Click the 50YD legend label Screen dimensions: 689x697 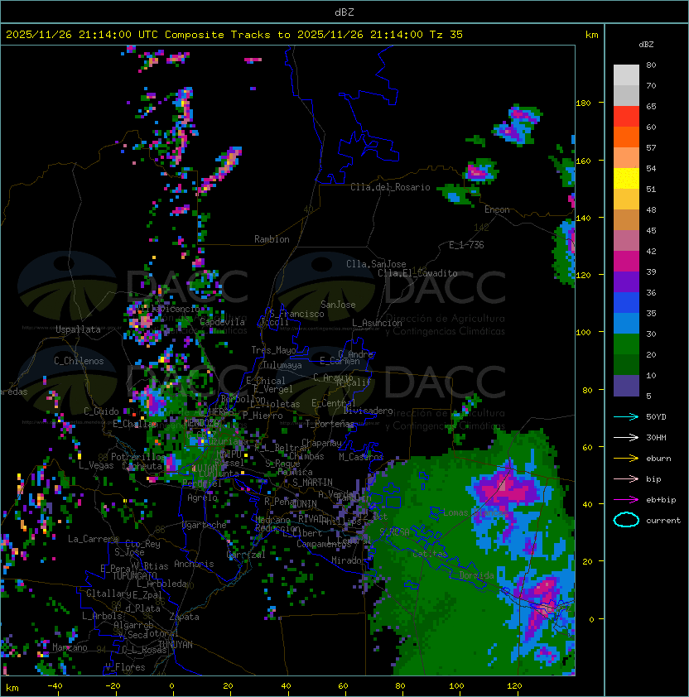[656, 416]
